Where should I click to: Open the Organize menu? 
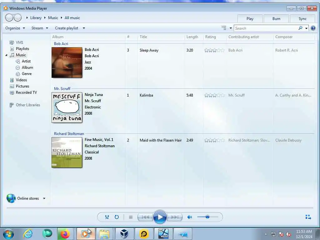[15, 28]
